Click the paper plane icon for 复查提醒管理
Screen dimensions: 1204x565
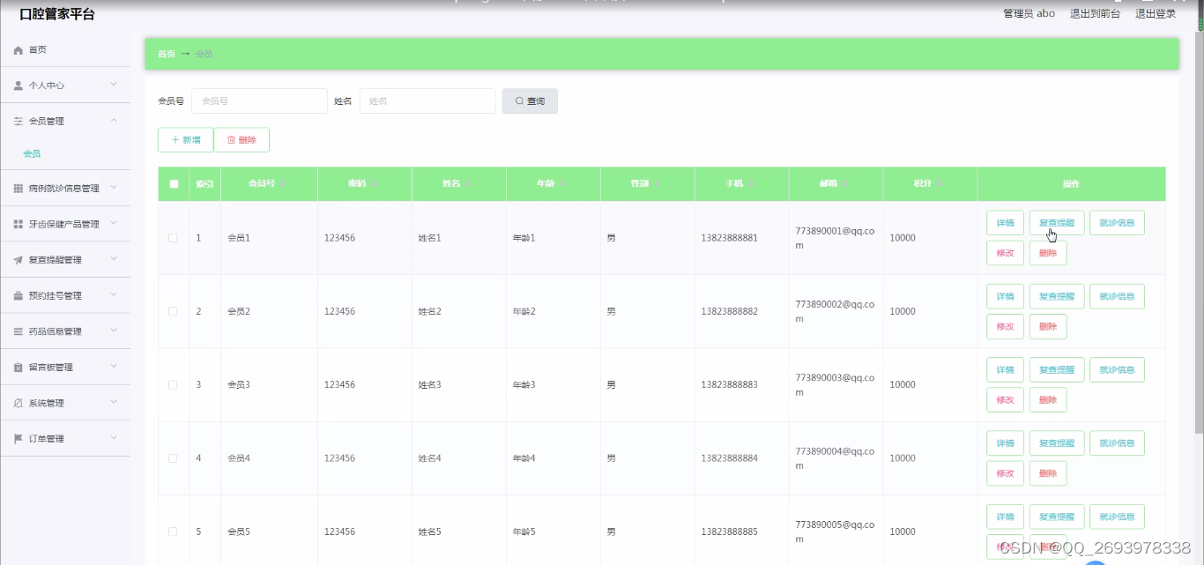[18, 260]
